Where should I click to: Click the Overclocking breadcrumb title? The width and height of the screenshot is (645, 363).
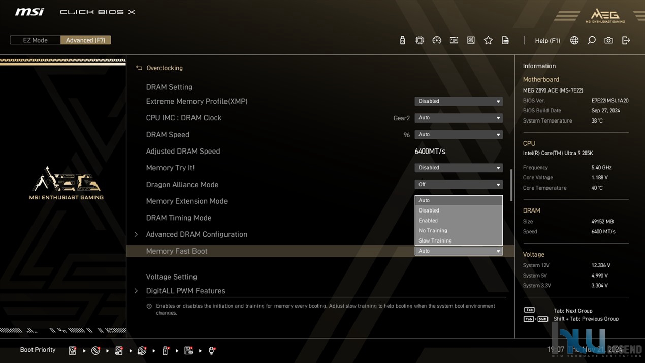[165, 68]
